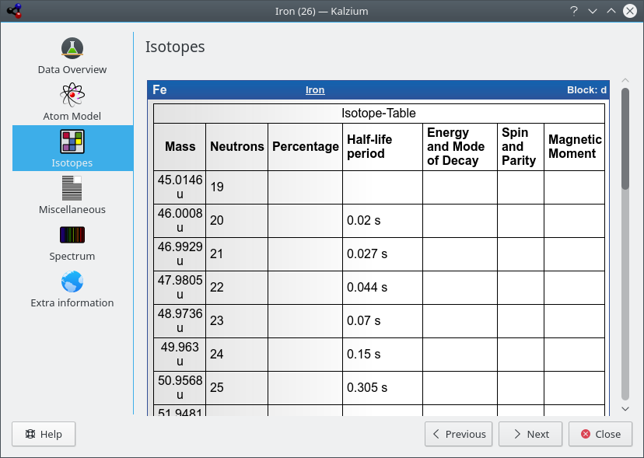This screenshot has width=644, height=458.
Task: Follow the Iron link in header
Action: click(315, 90)
